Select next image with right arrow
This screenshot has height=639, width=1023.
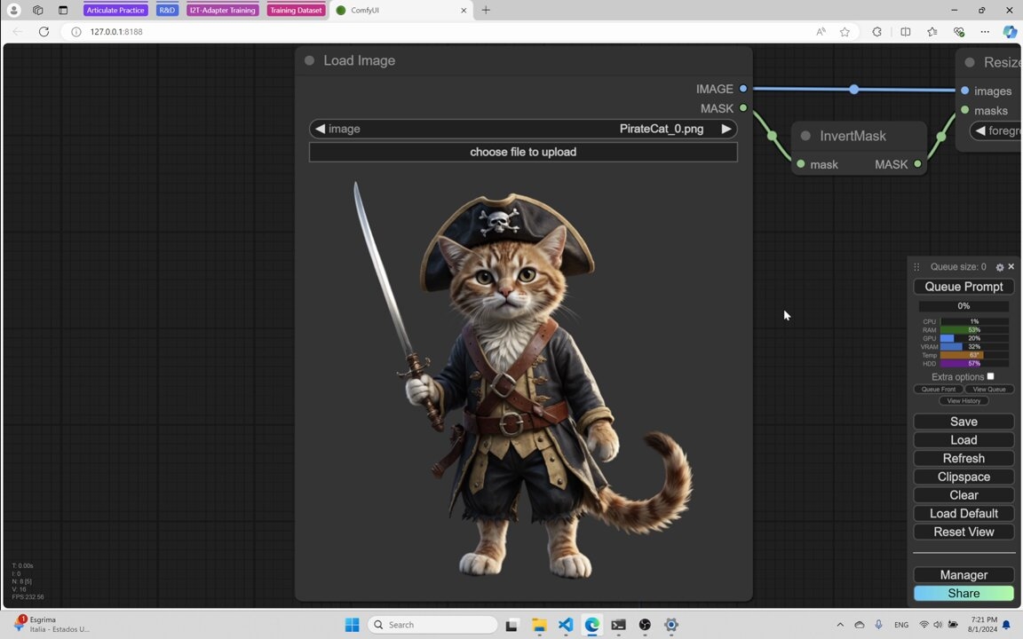click(726, 129)
